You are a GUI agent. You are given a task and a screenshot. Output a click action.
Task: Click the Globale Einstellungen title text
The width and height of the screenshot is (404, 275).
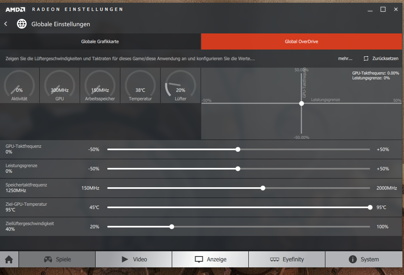(x=61, y=24)
